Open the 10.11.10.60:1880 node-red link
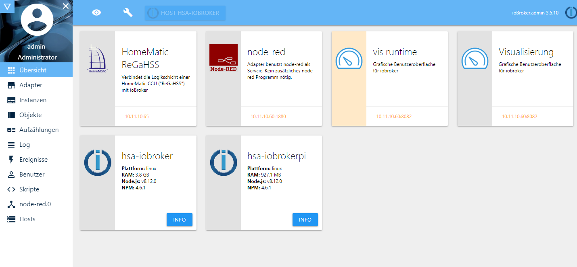Viewport: 577px width, 267px height. (268, 117)
